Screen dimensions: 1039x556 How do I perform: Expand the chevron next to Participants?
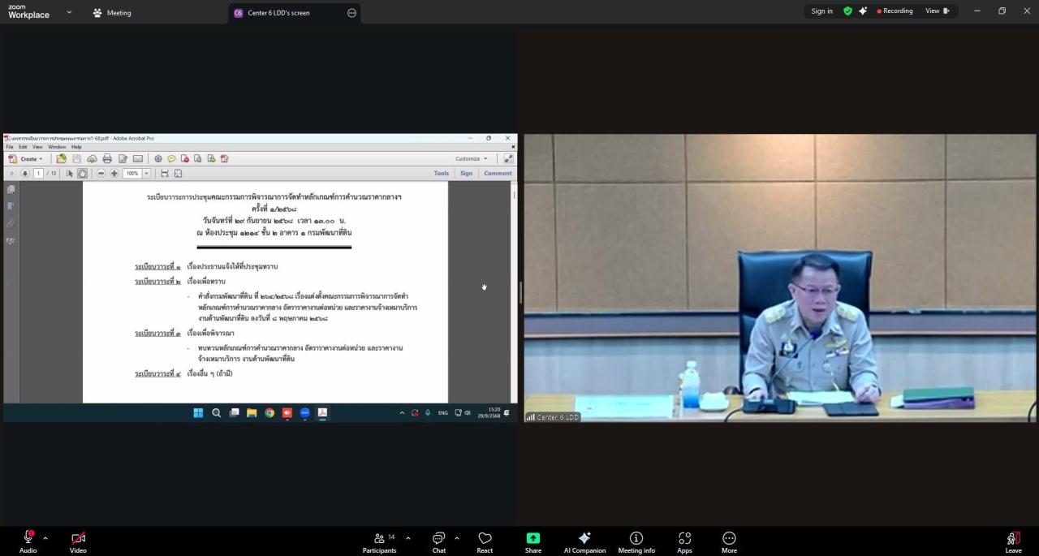(x=407, y=538)
